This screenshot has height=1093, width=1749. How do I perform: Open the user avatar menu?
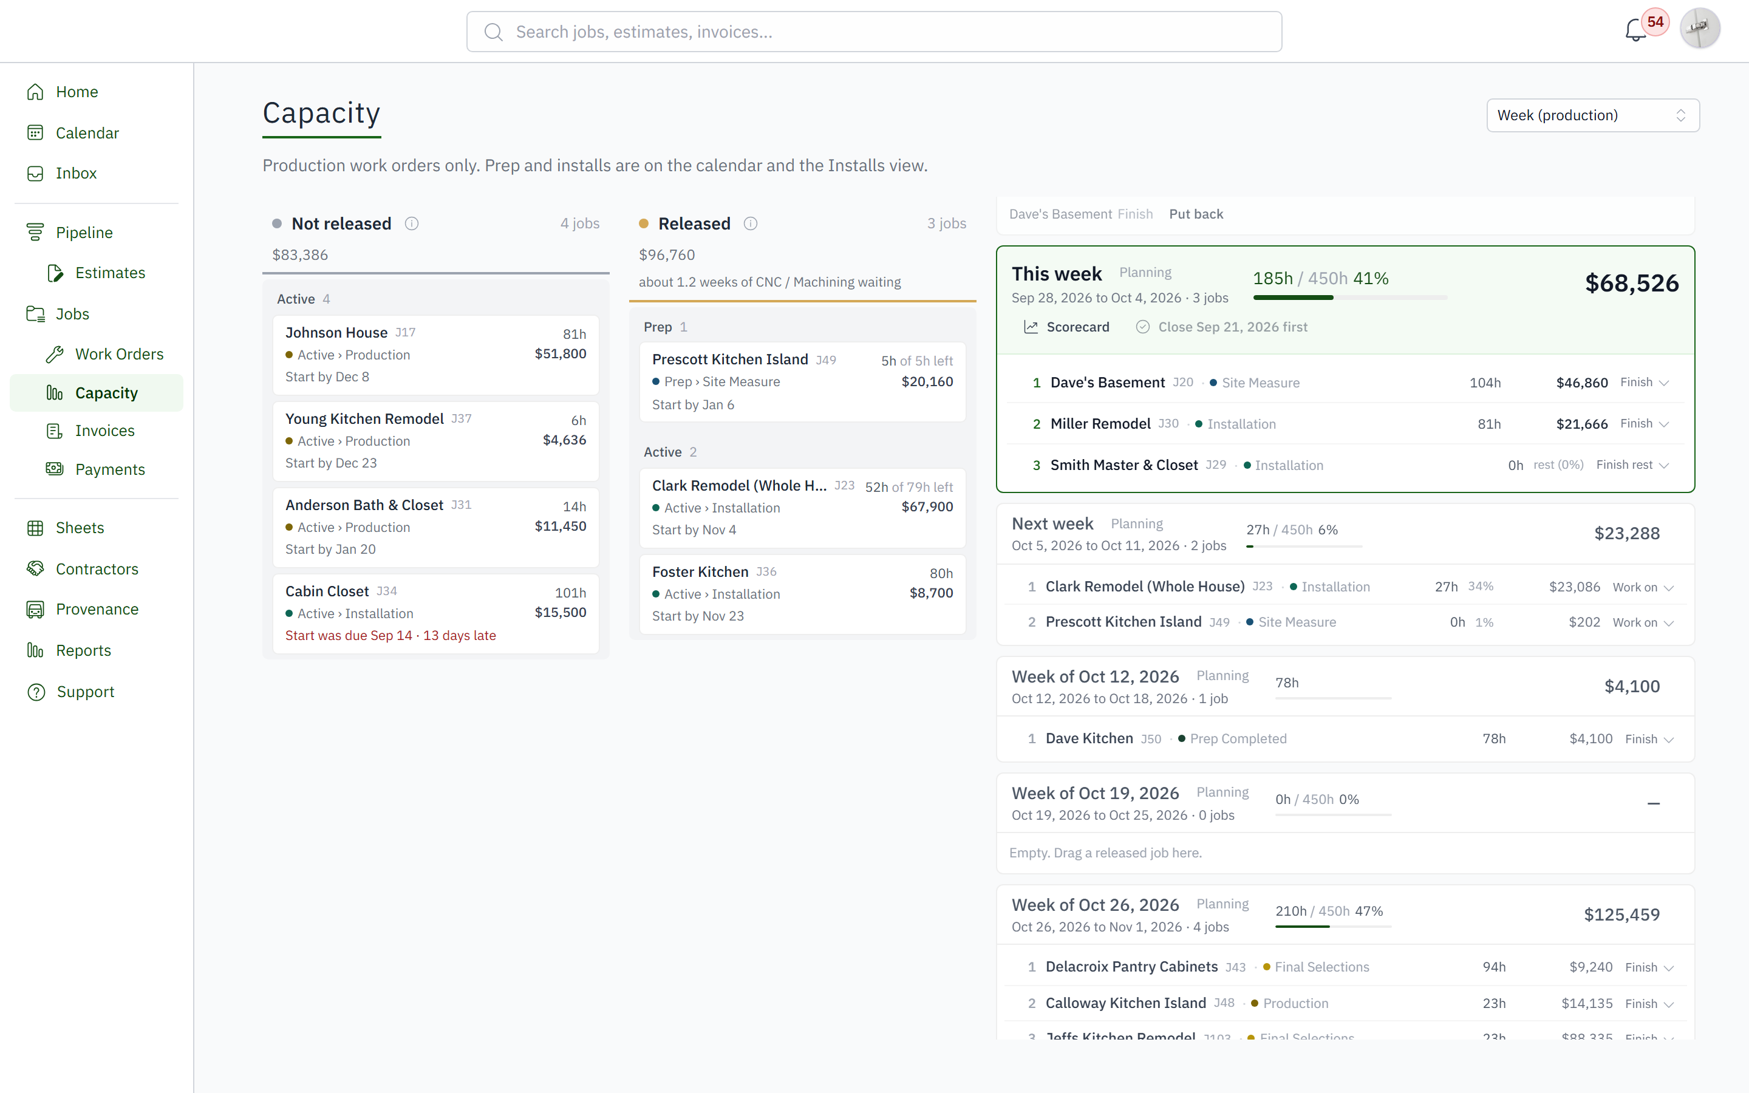click(x=1699, y=29)
